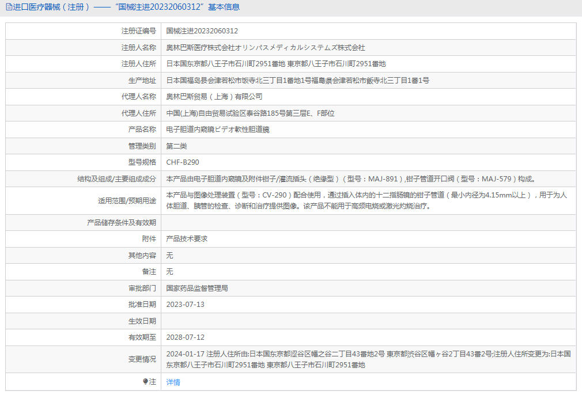This screenshot has width=582, height=395.
Task: Select change record dated 2024-01-17
Action: [x=368, y=359]
